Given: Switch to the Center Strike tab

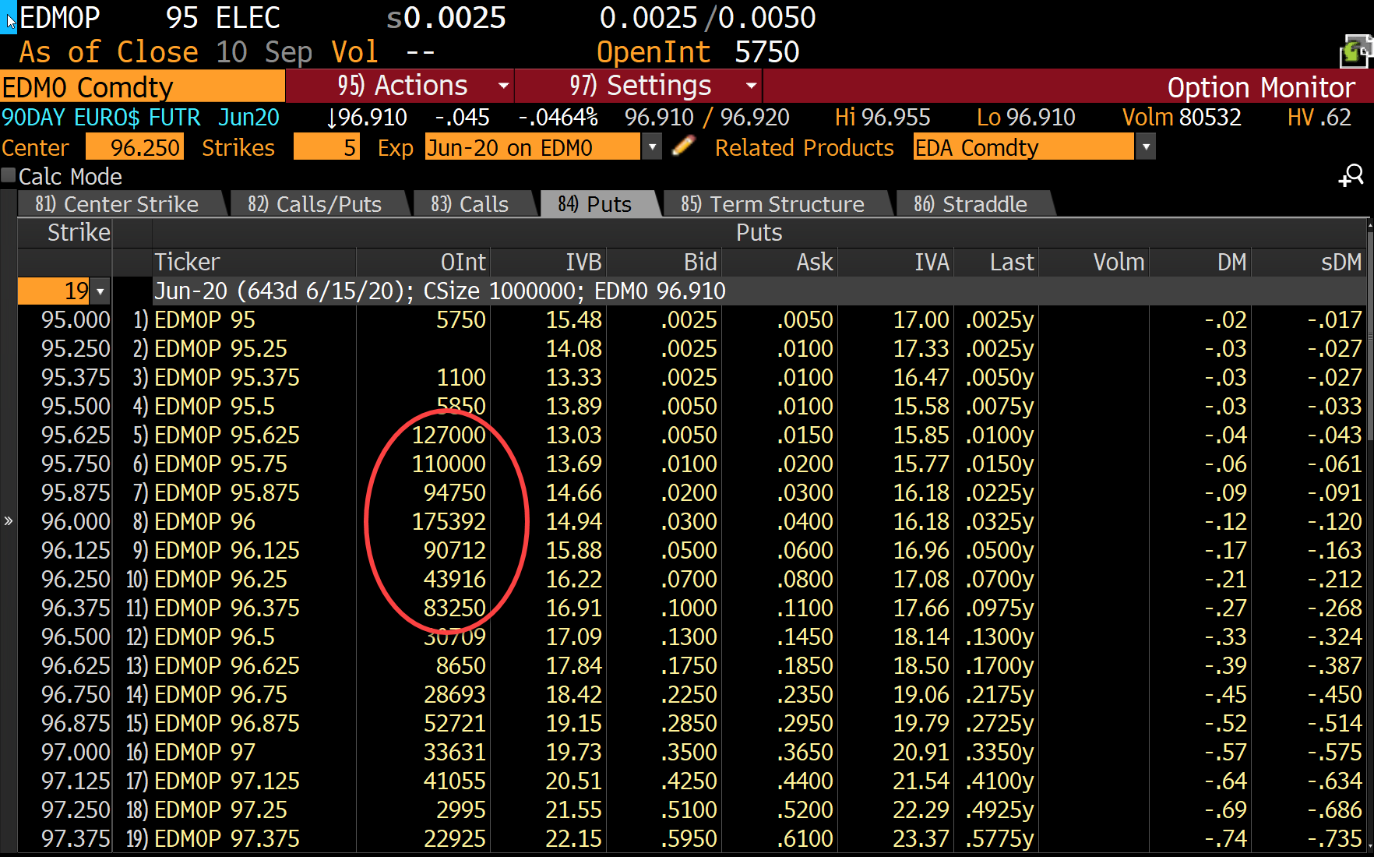Looking at the screenshot, I should 122,204.
